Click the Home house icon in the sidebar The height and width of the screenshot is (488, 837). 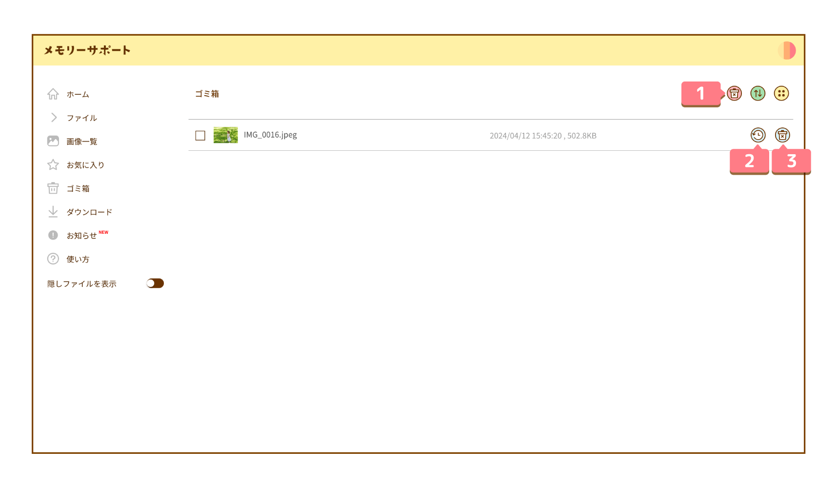(x=53, y=94)
